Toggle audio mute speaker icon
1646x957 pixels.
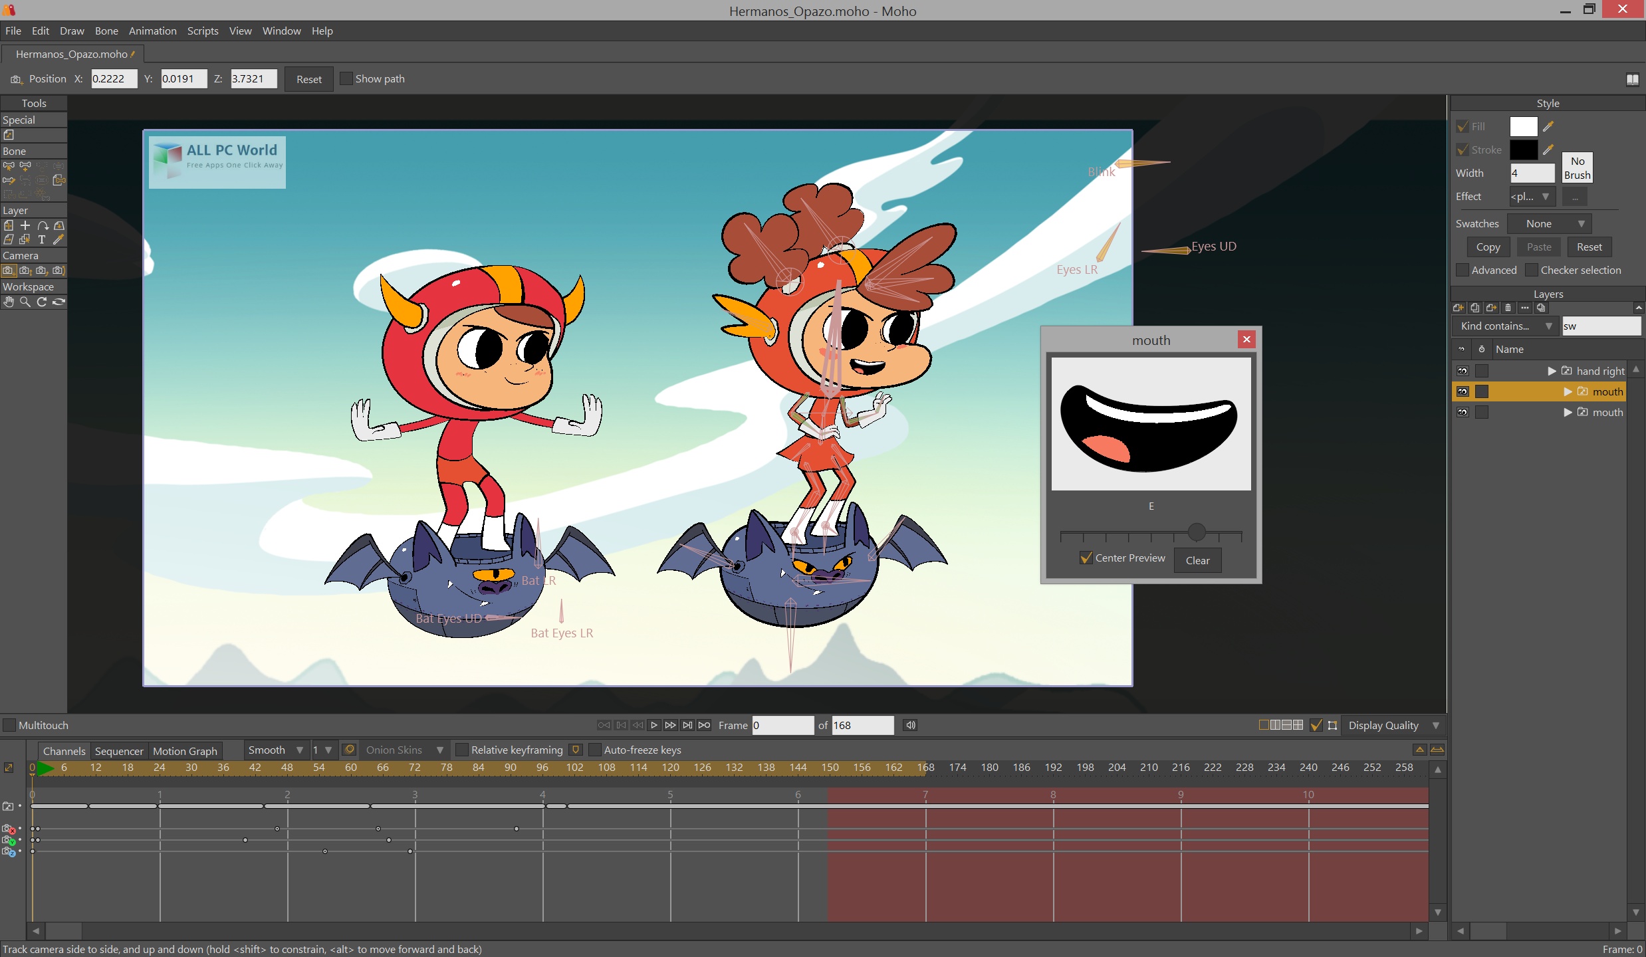pyautogui.click(x=910, y=725)
